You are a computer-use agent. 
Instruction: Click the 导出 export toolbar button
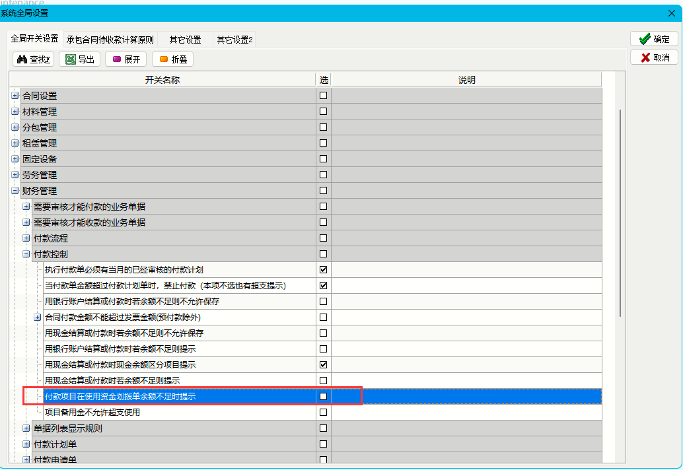coord(80,59)
